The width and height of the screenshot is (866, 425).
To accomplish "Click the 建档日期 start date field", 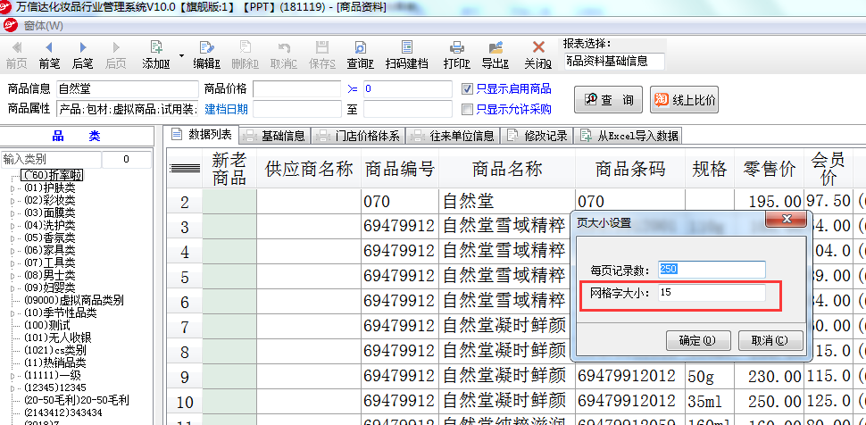I will pos(296,109).
